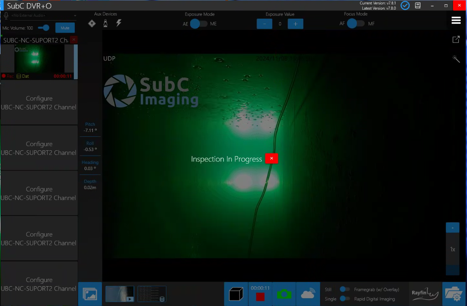
Task: Open the hamburger main menu
Action: (456, 21)
